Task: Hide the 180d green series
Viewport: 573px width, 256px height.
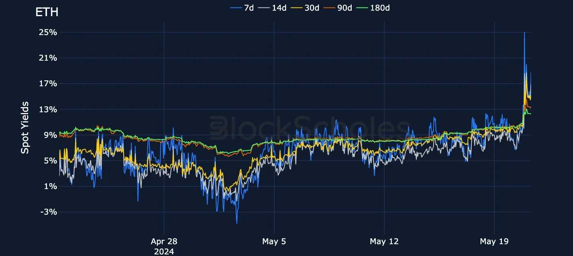Action: coord(372,7)
